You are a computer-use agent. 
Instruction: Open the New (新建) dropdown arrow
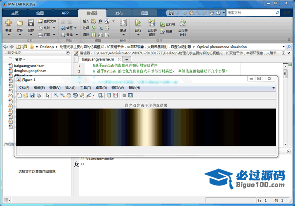click(9, 35)
